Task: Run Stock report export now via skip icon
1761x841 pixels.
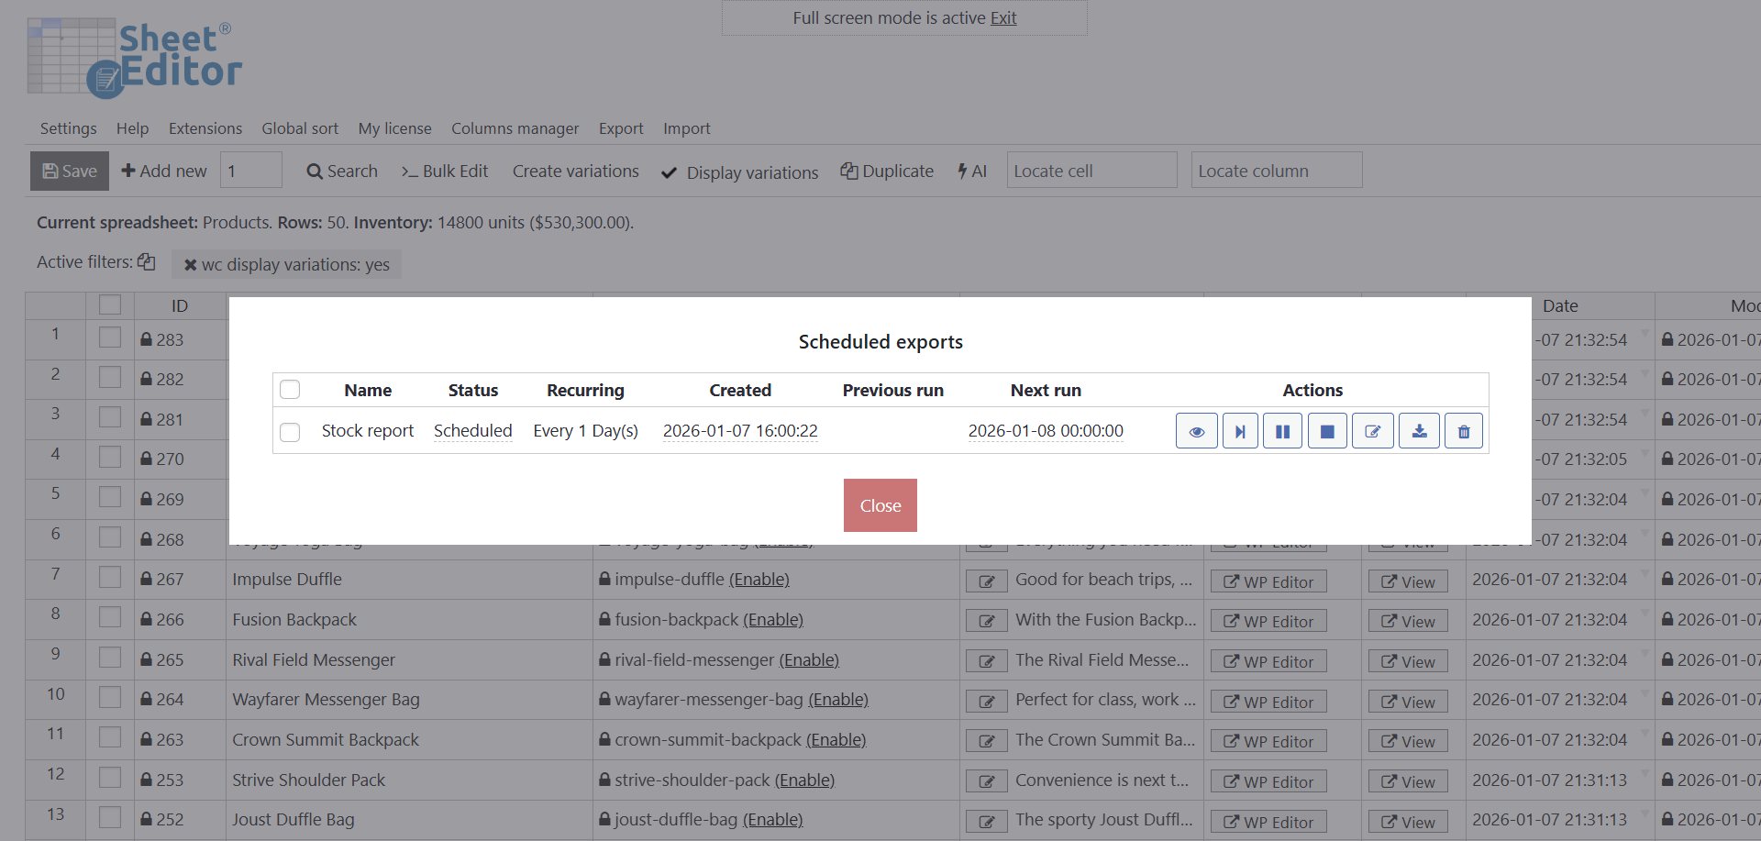Action: coord(1240,431)
